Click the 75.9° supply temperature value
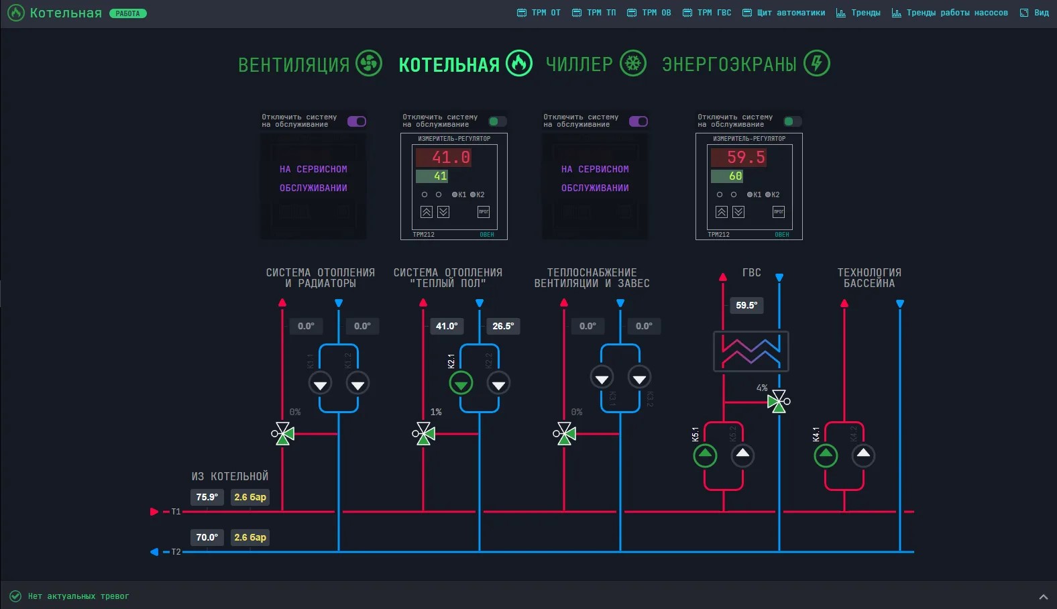 [207, 497]
